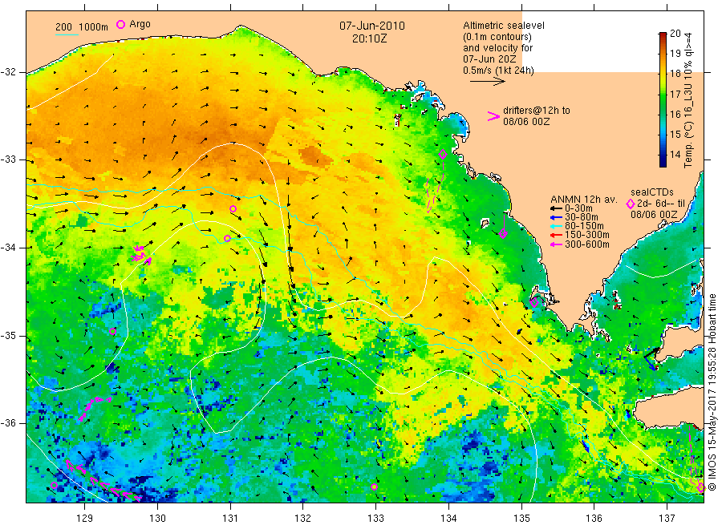722x529 pixels.
Task: Click the magenta 300-600m legend arrow
Action: tap(555, 244)
